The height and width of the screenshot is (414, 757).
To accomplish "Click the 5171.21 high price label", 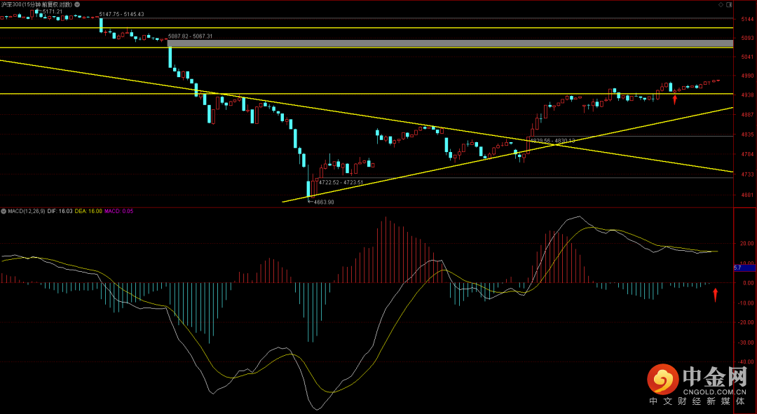I will pos(53,12).
